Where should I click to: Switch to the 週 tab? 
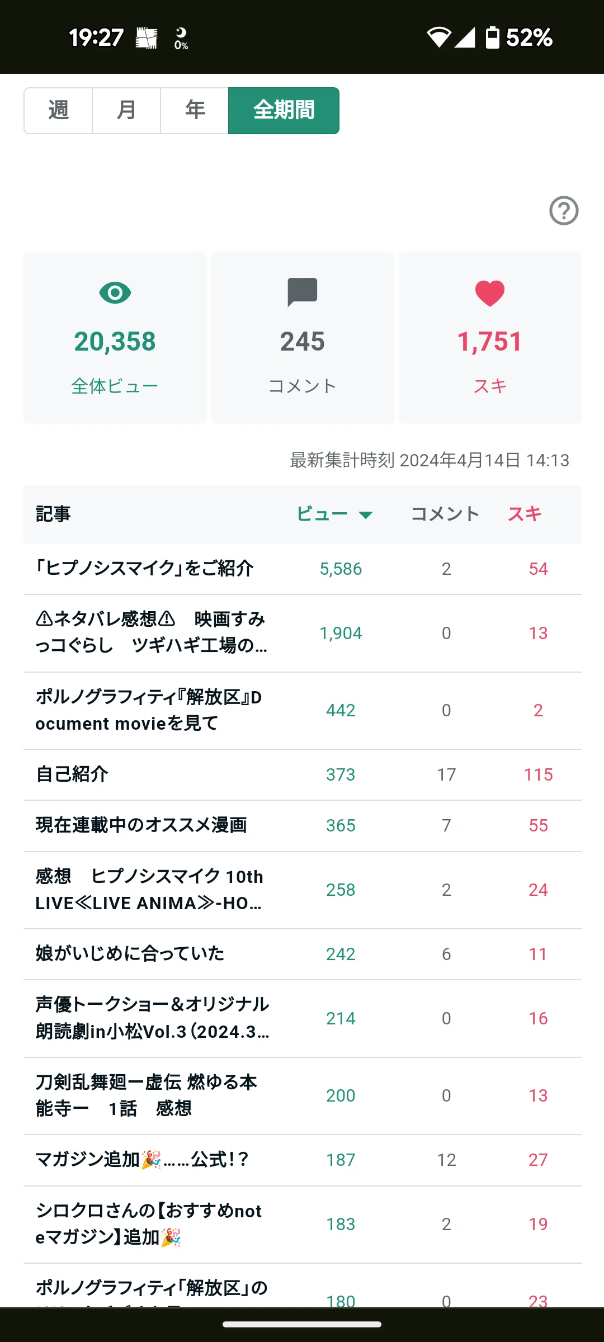pos(58,111)
